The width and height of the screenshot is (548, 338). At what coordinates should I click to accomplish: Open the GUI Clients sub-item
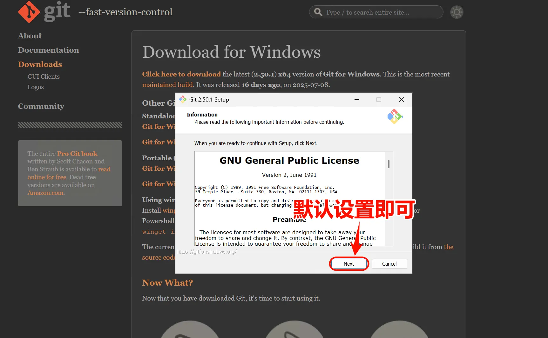[44, 76]
